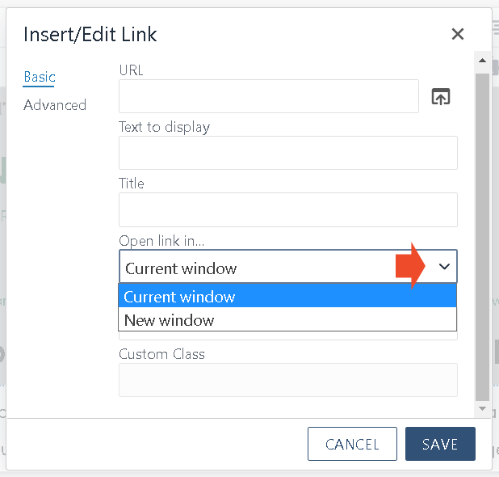The height and width of the screenshot is (477, 499).
Task: Close the Insert/Edit Link dialog
Action: (x=458, y=34)
